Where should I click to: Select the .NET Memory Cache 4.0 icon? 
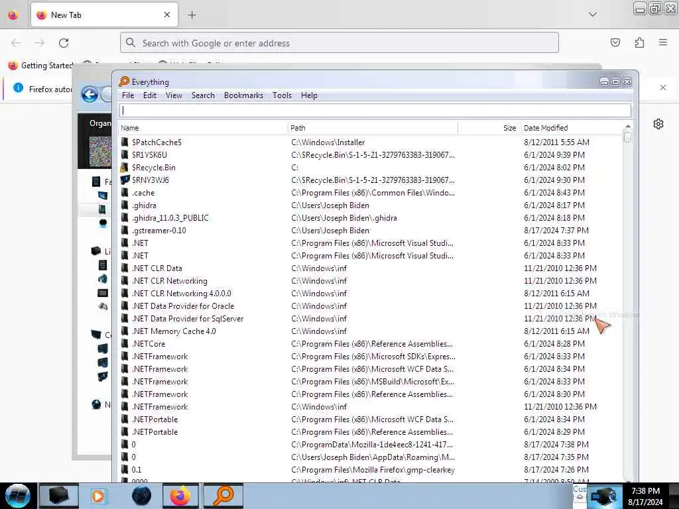coord(125,331)
